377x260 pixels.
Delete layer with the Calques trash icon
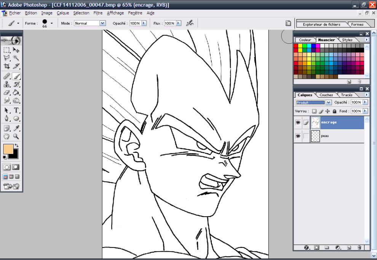359,247
